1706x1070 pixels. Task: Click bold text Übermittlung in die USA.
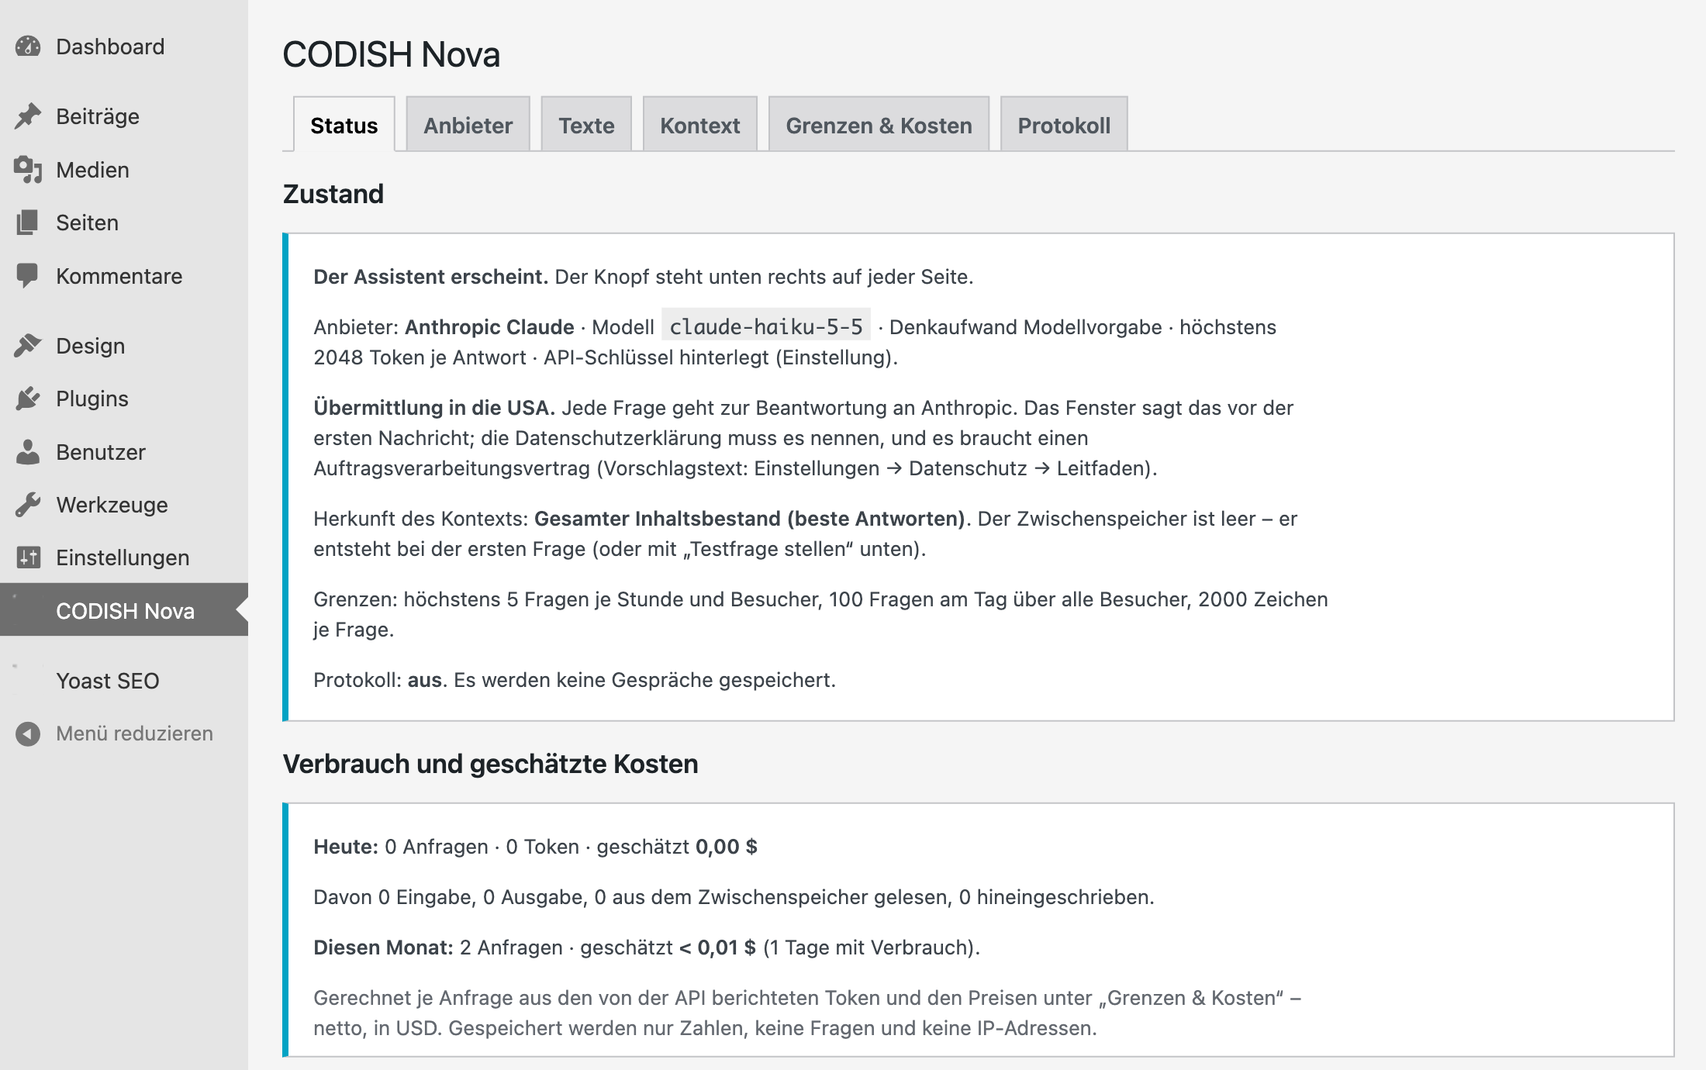coord(434,408)
